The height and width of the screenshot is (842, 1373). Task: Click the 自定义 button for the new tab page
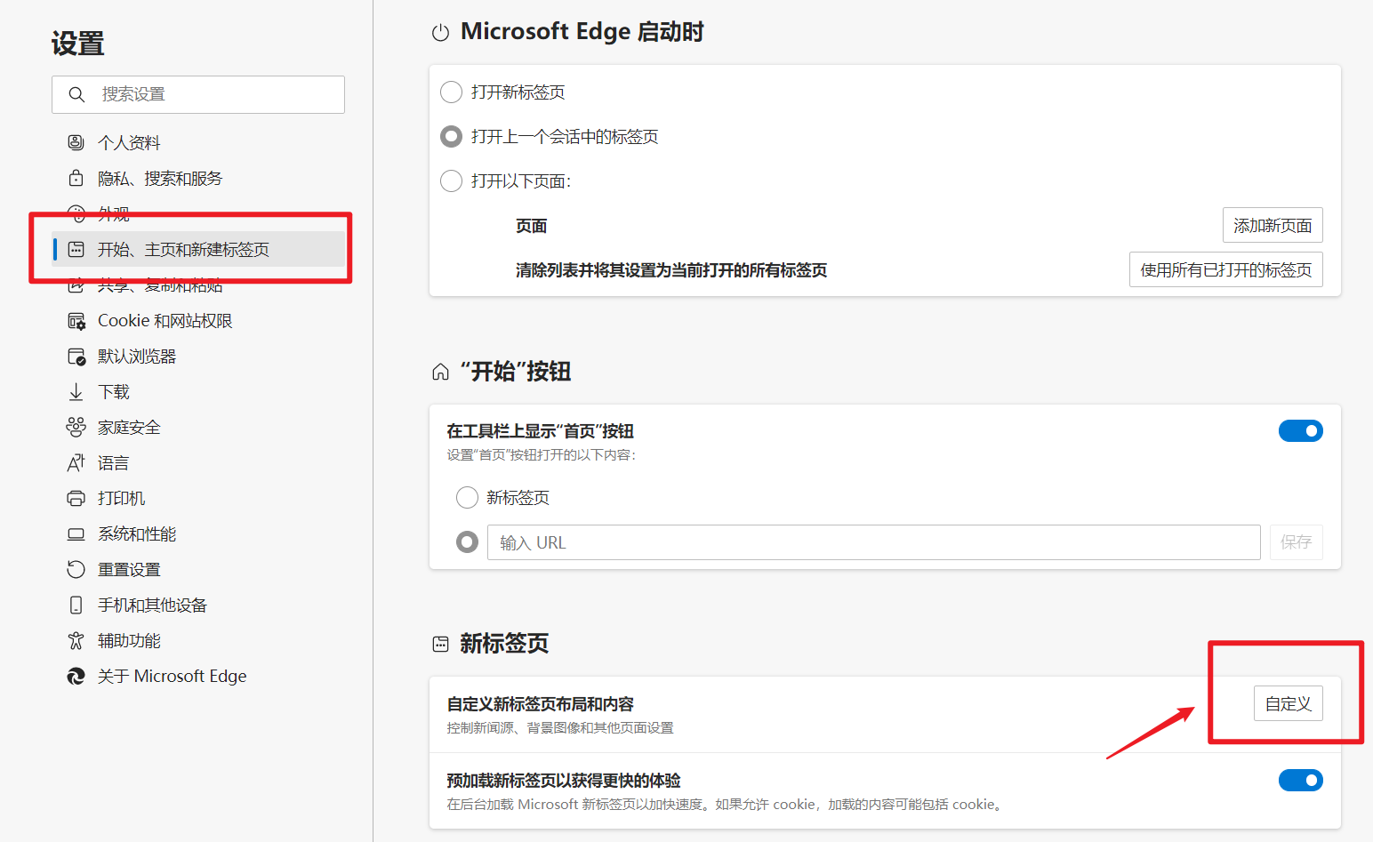coord(1289,703)
